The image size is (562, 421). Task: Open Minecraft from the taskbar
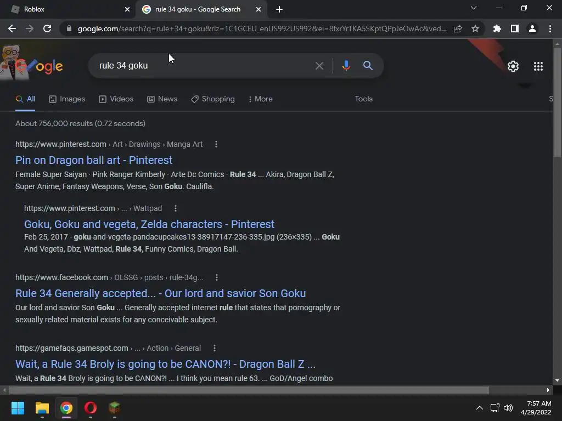tap(114, 408)
